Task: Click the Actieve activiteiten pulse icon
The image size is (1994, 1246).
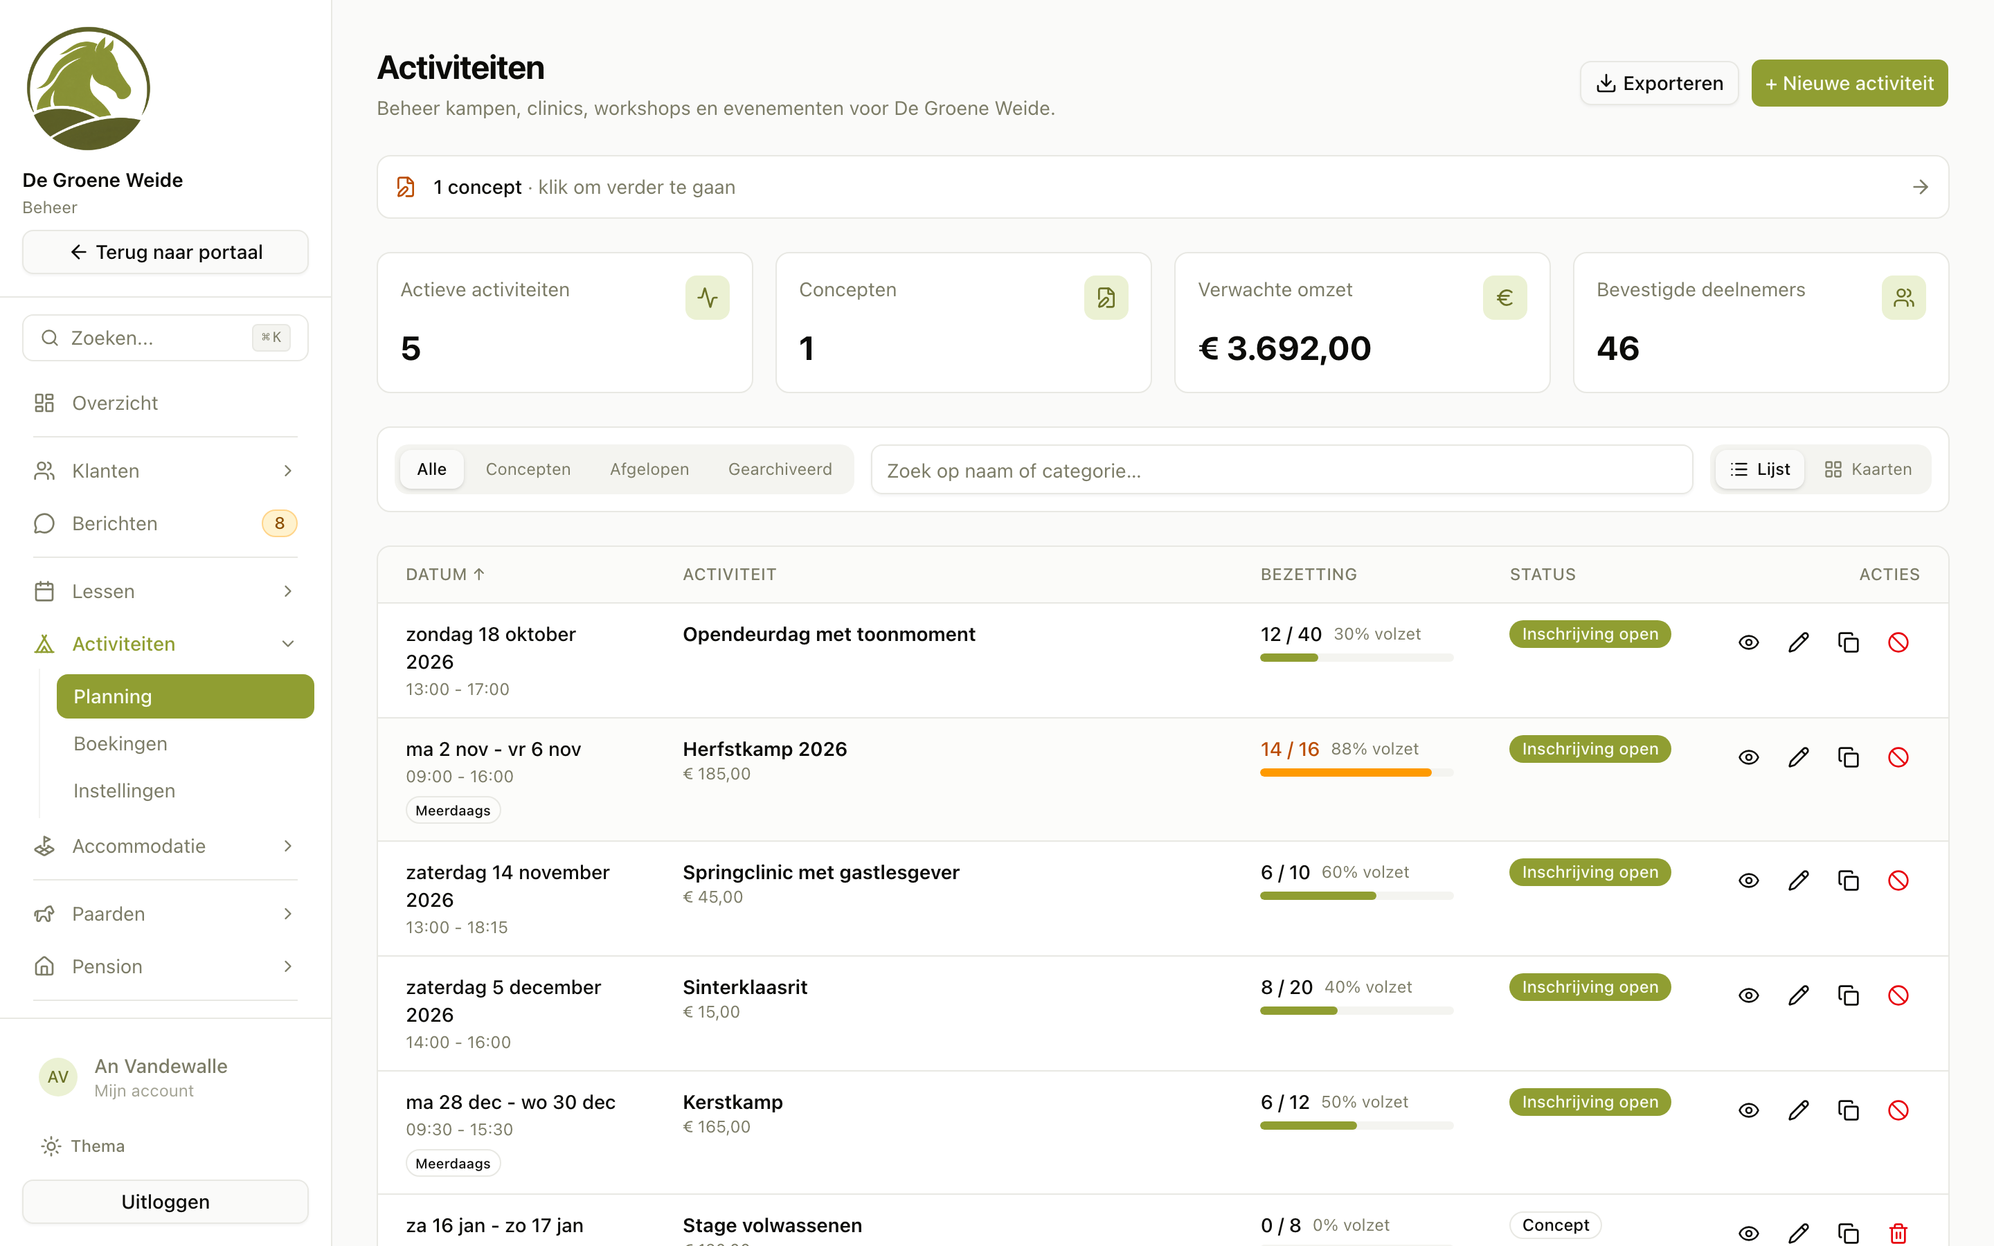Action: click(707, 298)
